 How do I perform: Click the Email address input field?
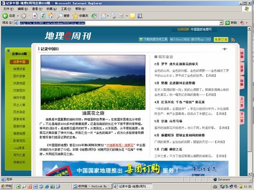(190, 39)
